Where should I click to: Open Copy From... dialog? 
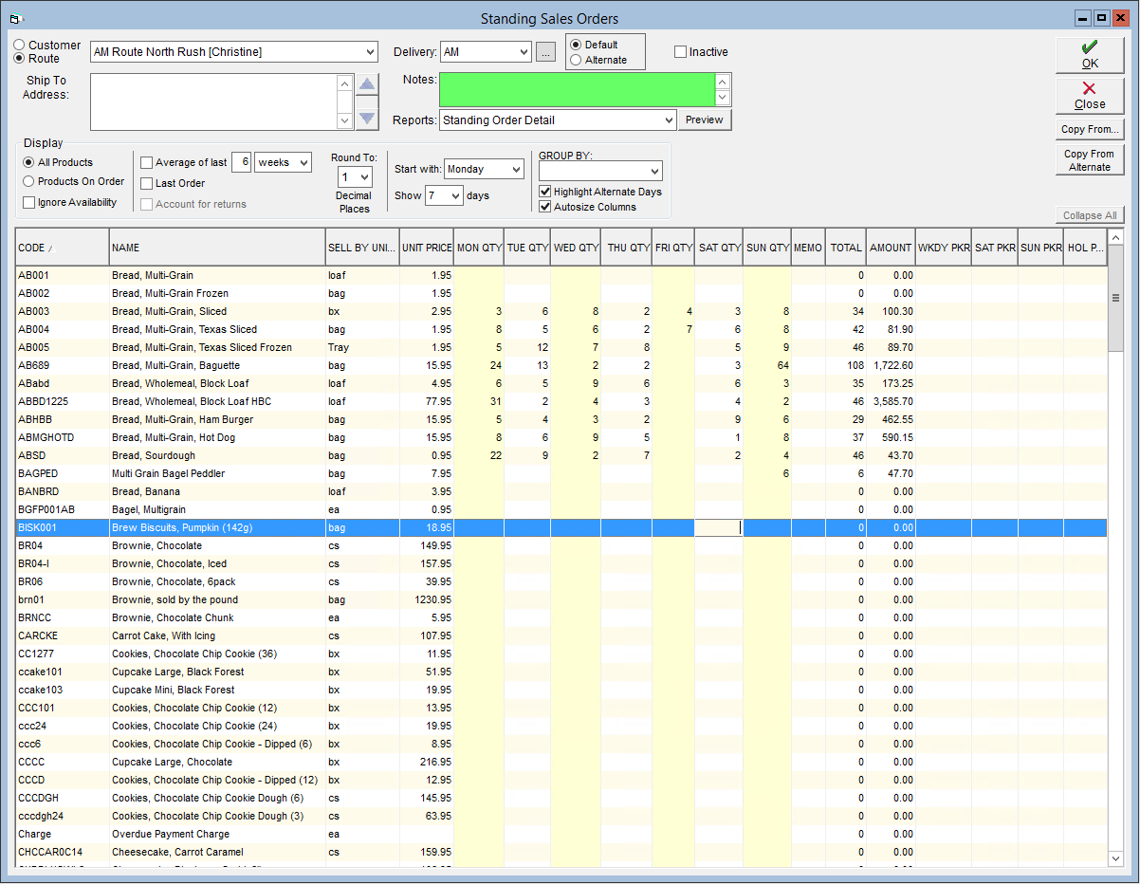tap(1090, 129)
